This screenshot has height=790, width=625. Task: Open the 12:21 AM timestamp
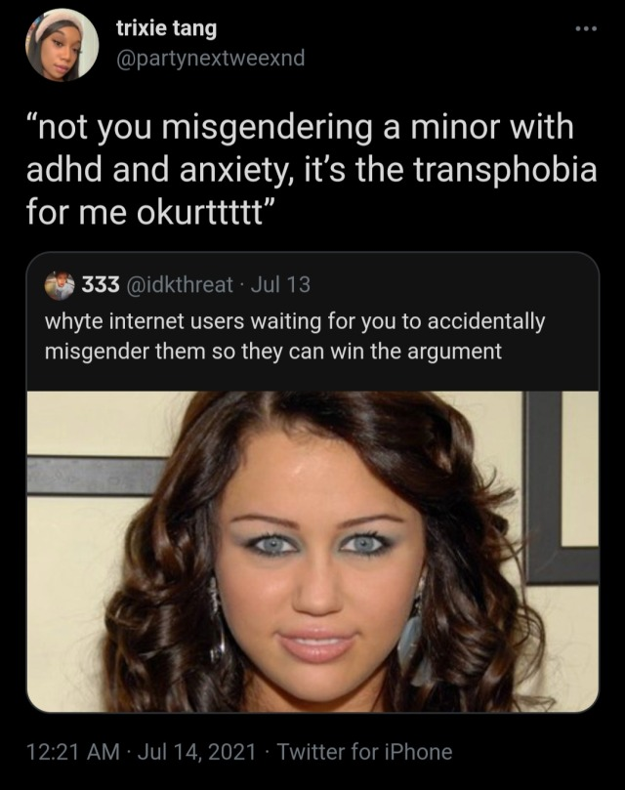[73, 752]
